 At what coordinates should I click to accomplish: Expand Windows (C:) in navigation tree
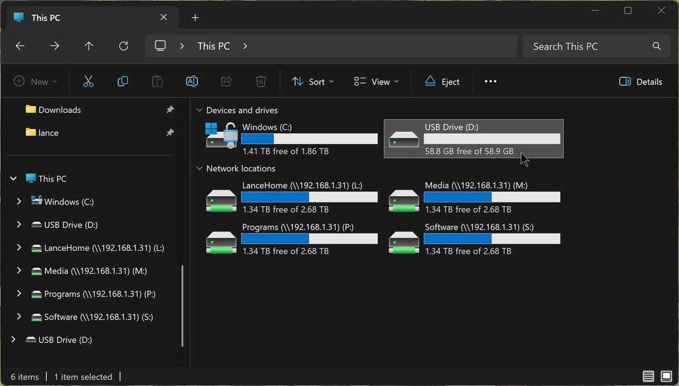pyautogui.click(x=19, y=201)
